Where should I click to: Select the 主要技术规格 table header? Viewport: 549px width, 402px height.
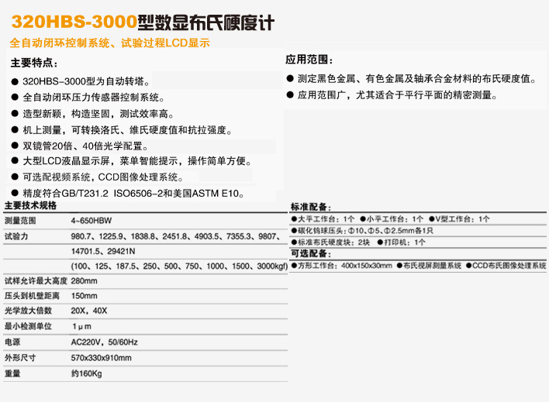30,206
